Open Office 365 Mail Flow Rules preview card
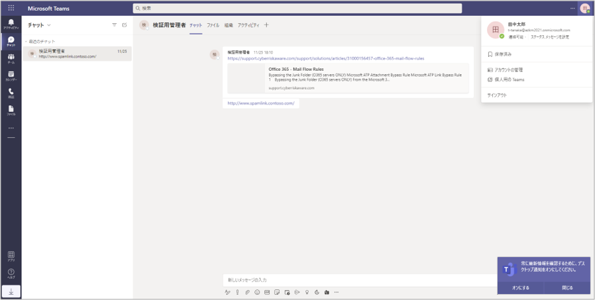The width and height of the screenshot is (595, 300). 348,78
